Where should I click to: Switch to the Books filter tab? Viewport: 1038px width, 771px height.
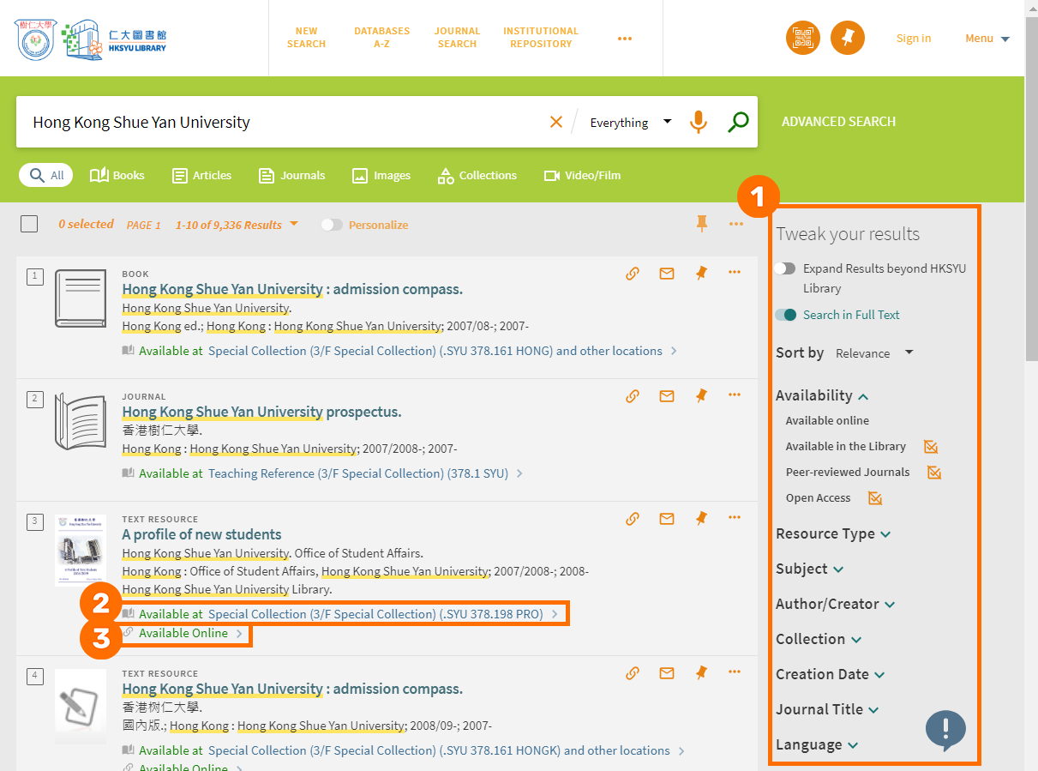point(117,175)
